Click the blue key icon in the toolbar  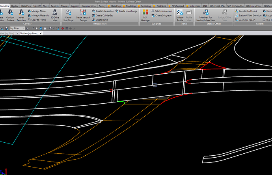41,28
